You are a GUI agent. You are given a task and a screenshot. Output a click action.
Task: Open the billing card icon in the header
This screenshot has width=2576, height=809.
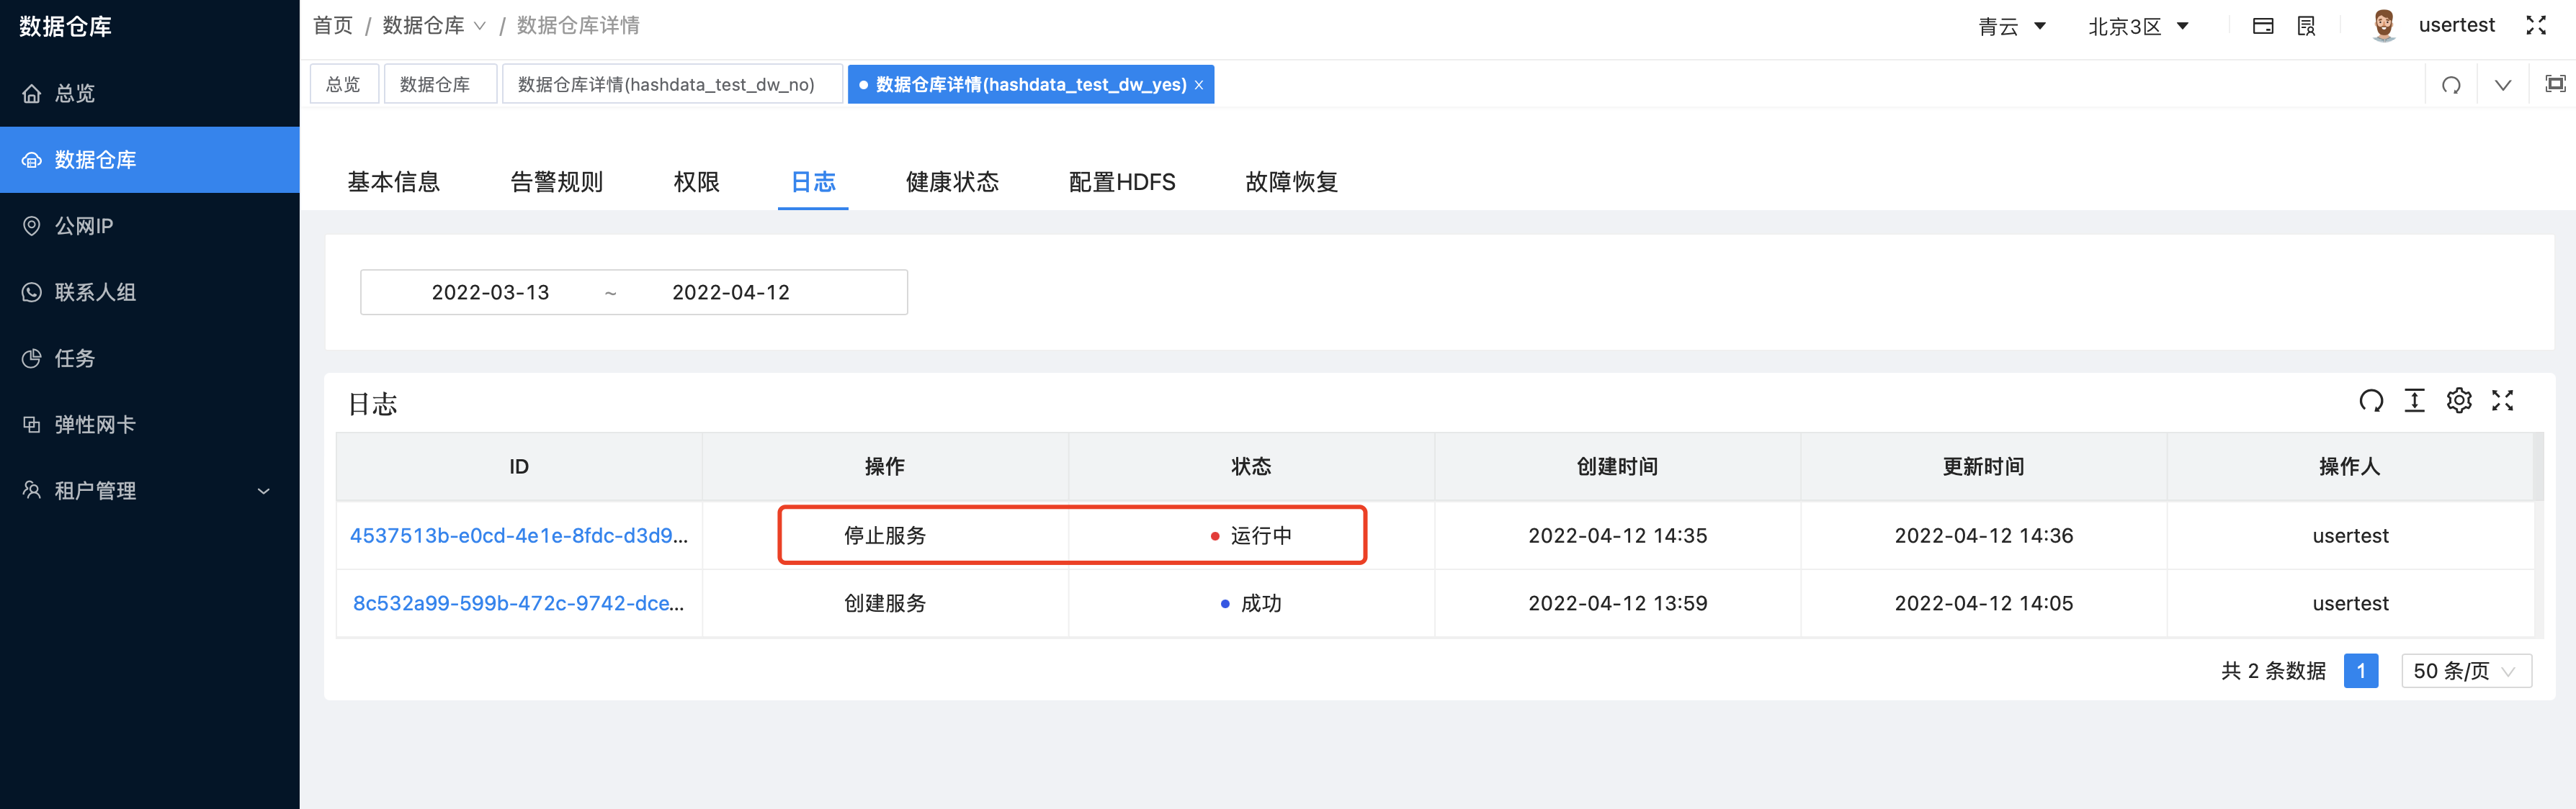coord(2263,24)
